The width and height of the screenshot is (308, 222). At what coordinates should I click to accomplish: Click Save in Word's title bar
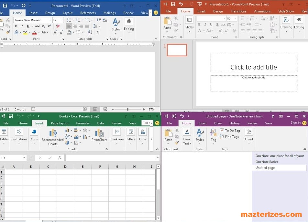[x=5, y=6]
